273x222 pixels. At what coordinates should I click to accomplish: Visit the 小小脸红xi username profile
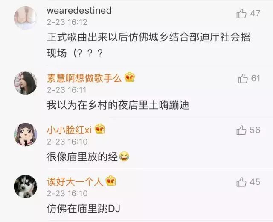click(x=69, y=130)
